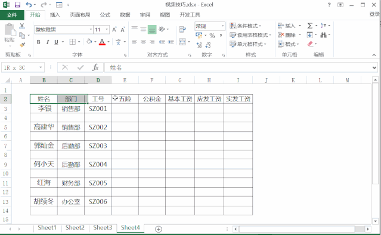The image size is (381, 235).
Task: Click the Wrap Text icon
Action: click(182, 29)
